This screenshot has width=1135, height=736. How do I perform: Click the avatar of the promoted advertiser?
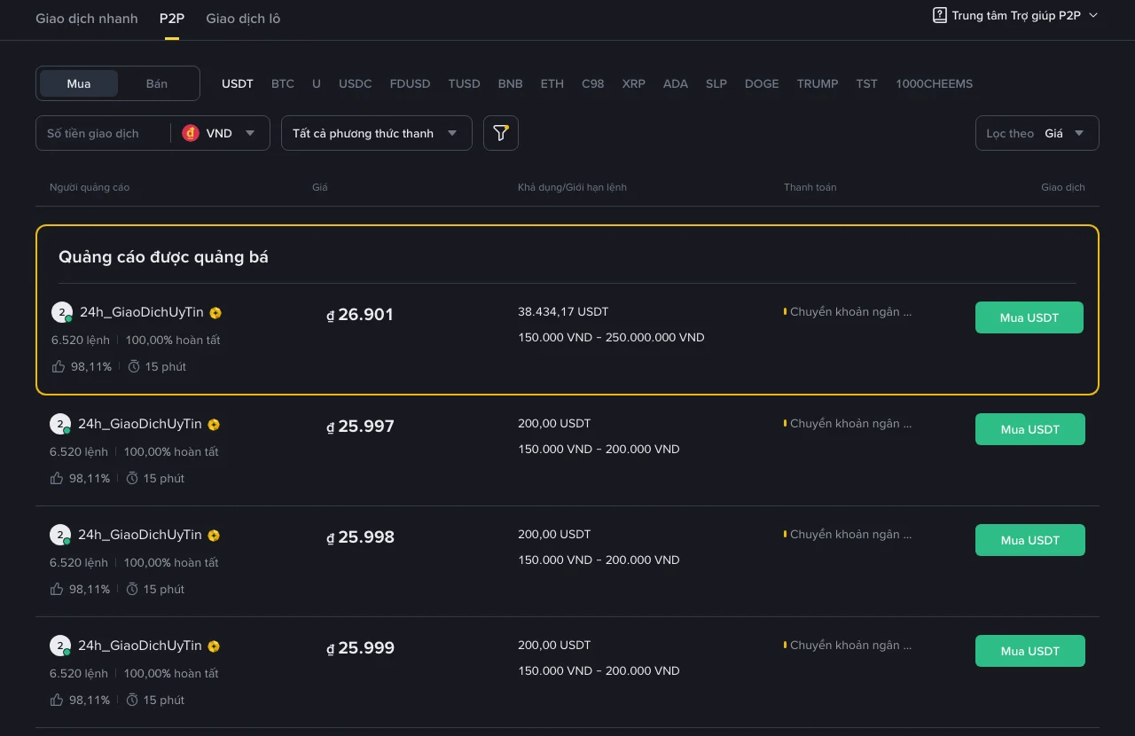61,312
